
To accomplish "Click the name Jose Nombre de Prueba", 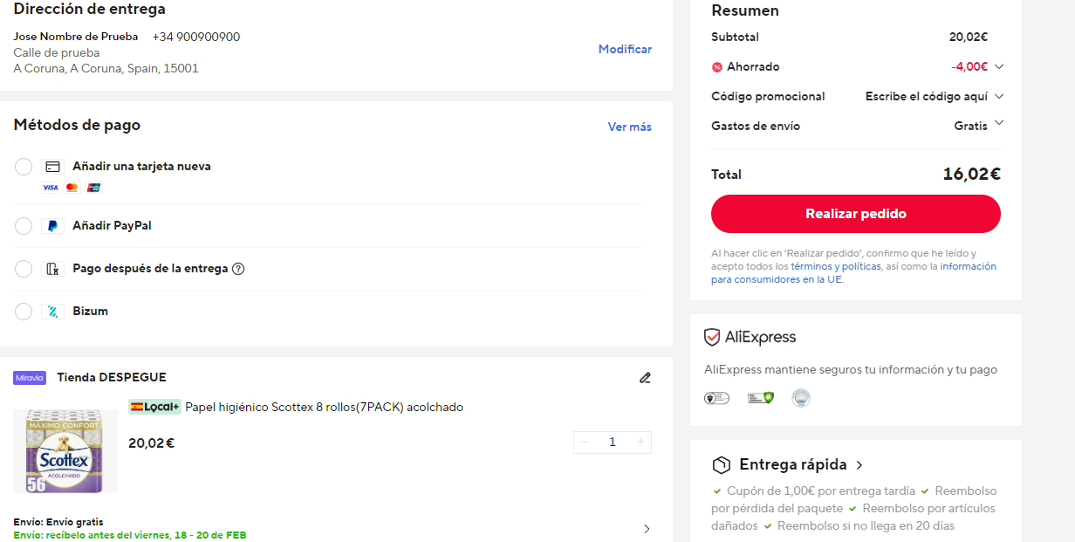I will pos(76,37).
